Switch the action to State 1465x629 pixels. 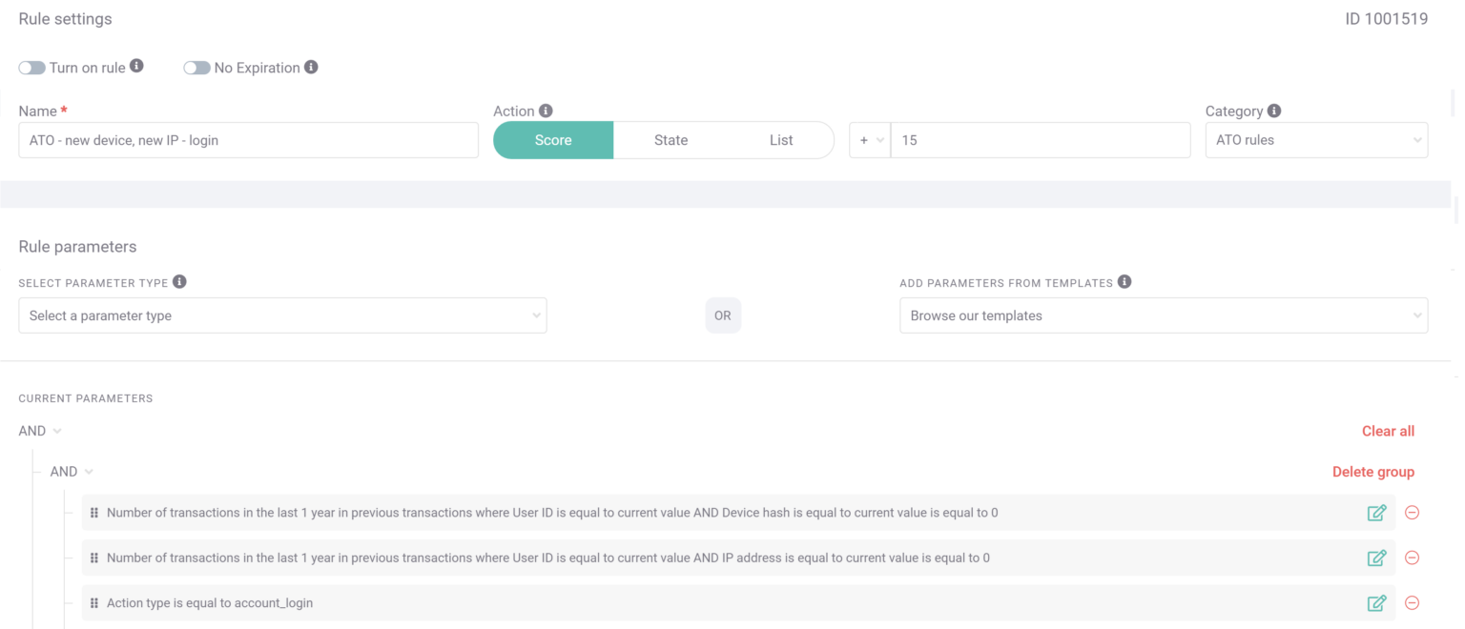tap(670, 140)
